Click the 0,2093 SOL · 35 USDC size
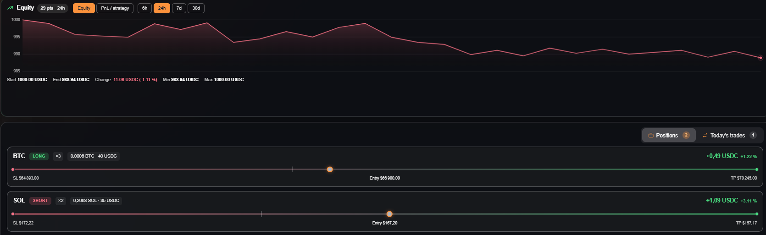Screen dimensions: 766x235 pos(96,201)
